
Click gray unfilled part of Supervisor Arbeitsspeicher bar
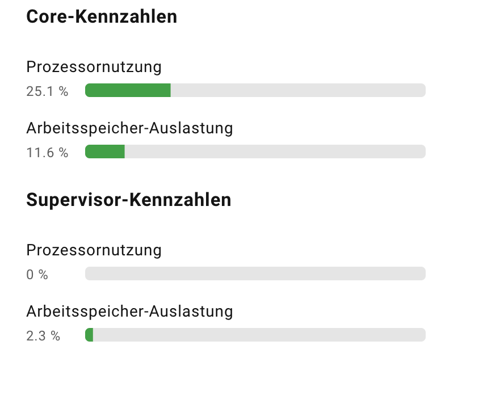pyautogui.click(x=259, y=335)
